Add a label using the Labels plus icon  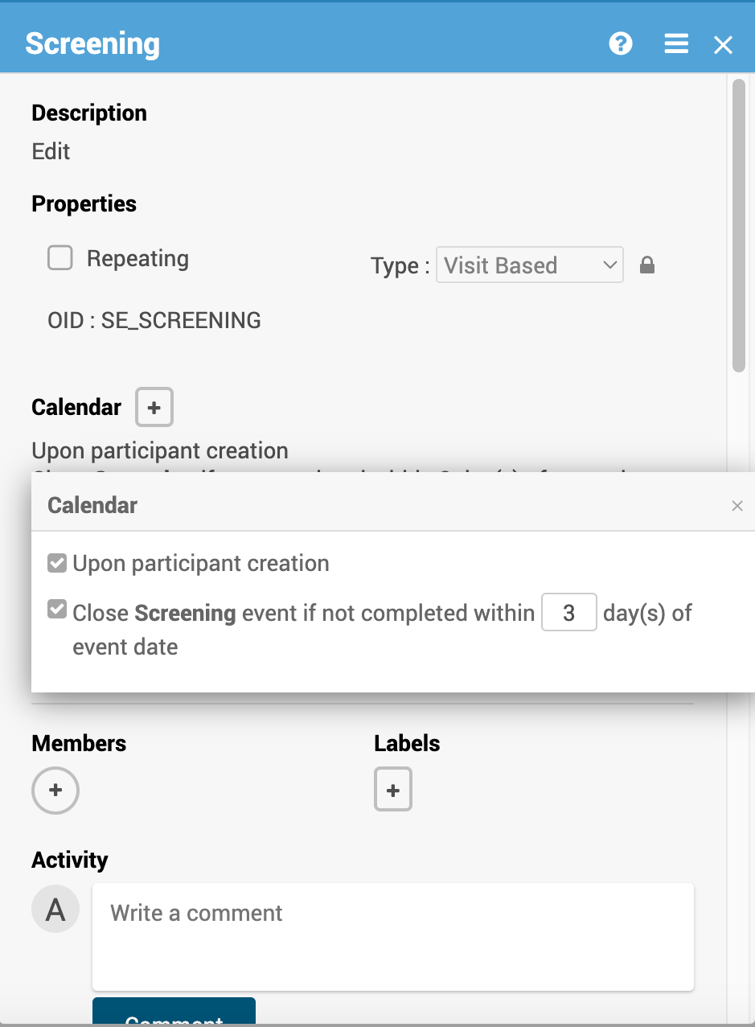coord(392,789)
